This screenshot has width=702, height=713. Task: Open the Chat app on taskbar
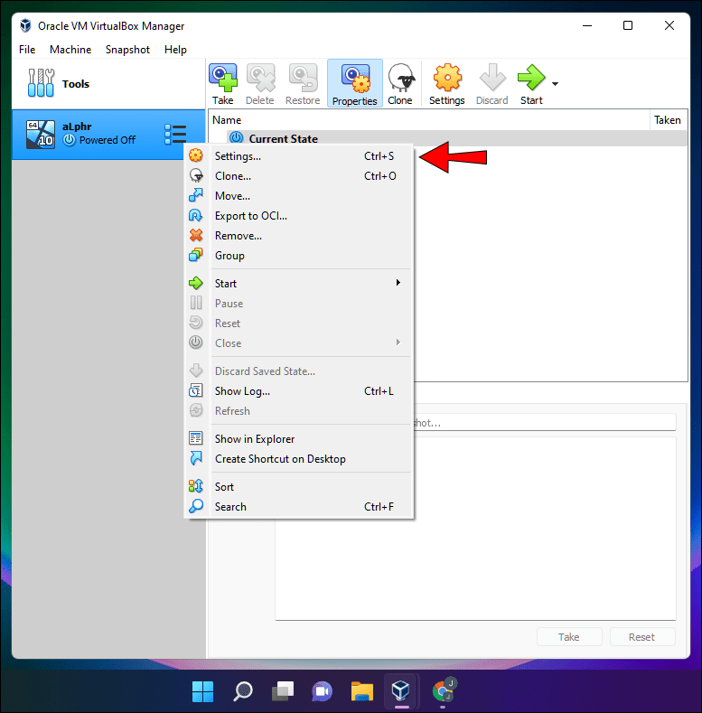coord(322,691)
